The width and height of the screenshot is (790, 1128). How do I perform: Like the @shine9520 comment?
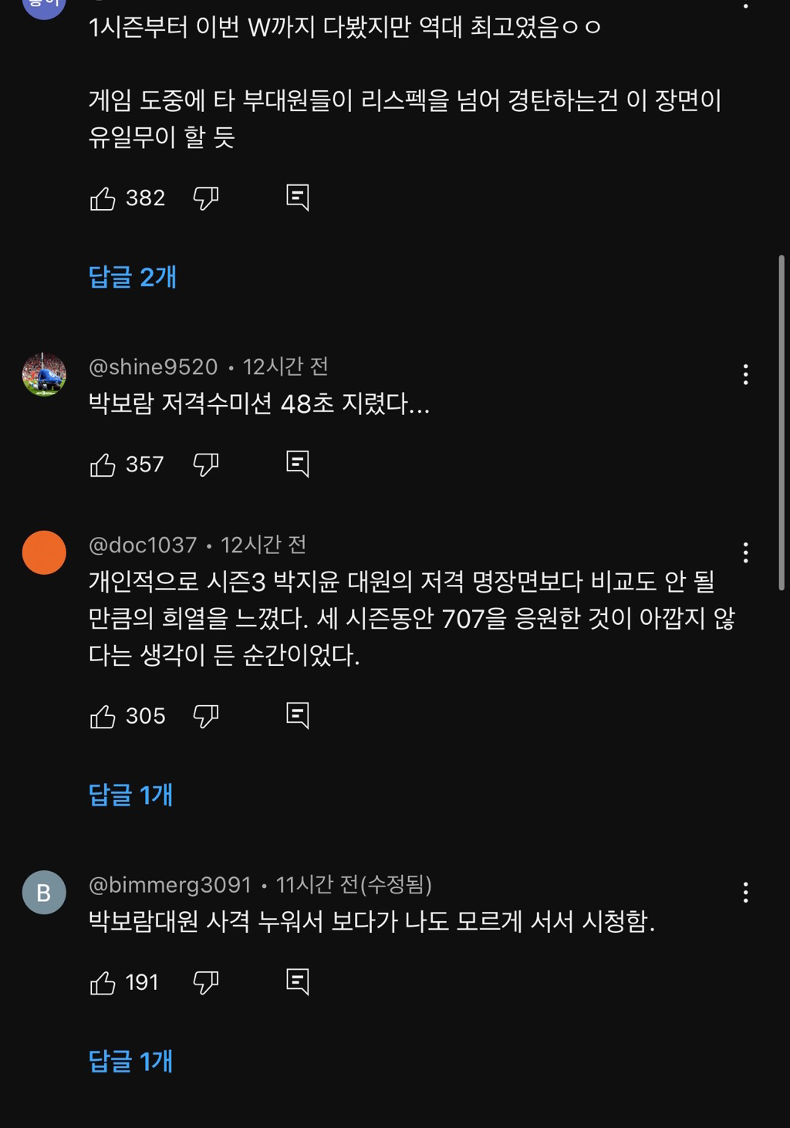tap(103, 465)
